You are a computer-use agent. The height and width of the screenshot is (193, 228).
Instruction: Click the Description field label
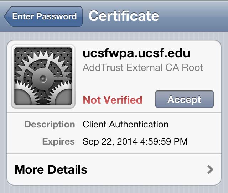click(50, 125)
